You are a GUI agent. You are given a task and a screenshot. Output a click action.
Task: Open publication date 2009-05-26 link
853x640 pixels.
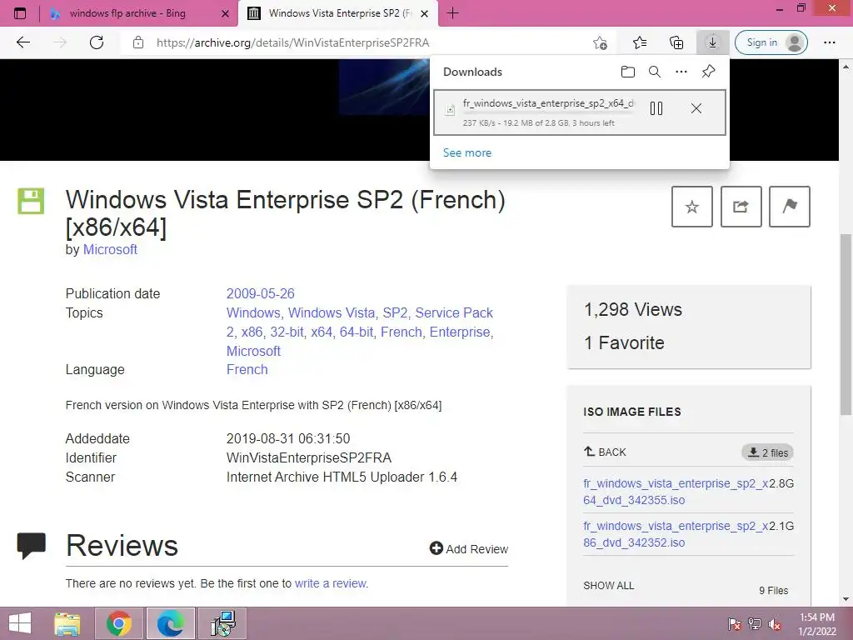(260, 294)
